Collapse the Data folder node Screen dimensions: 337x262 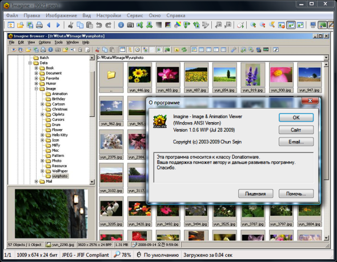[30, 63]
